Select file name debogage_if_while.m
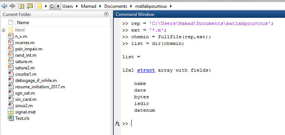This screenshot has width=285, height=135. 36,80
